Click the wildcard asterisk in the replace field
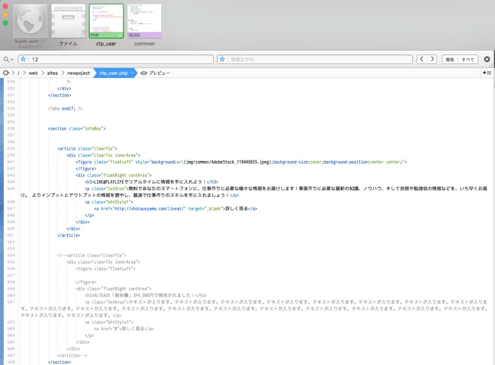This screenshot has height=365, width=495. click(x=222, y=59)
